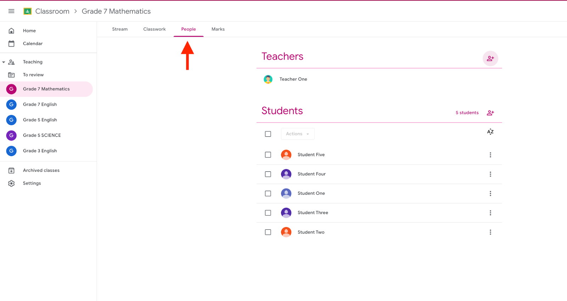The image size is (567, 301).
Task: Check the select-all students checkbox
Action: click(x=268, y=134)
